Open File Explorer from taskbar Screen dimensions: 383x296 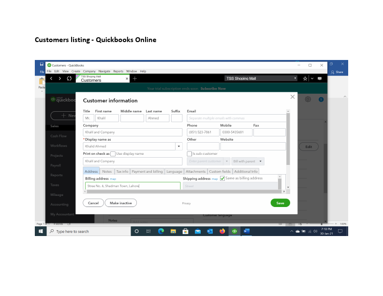(173, 231)
